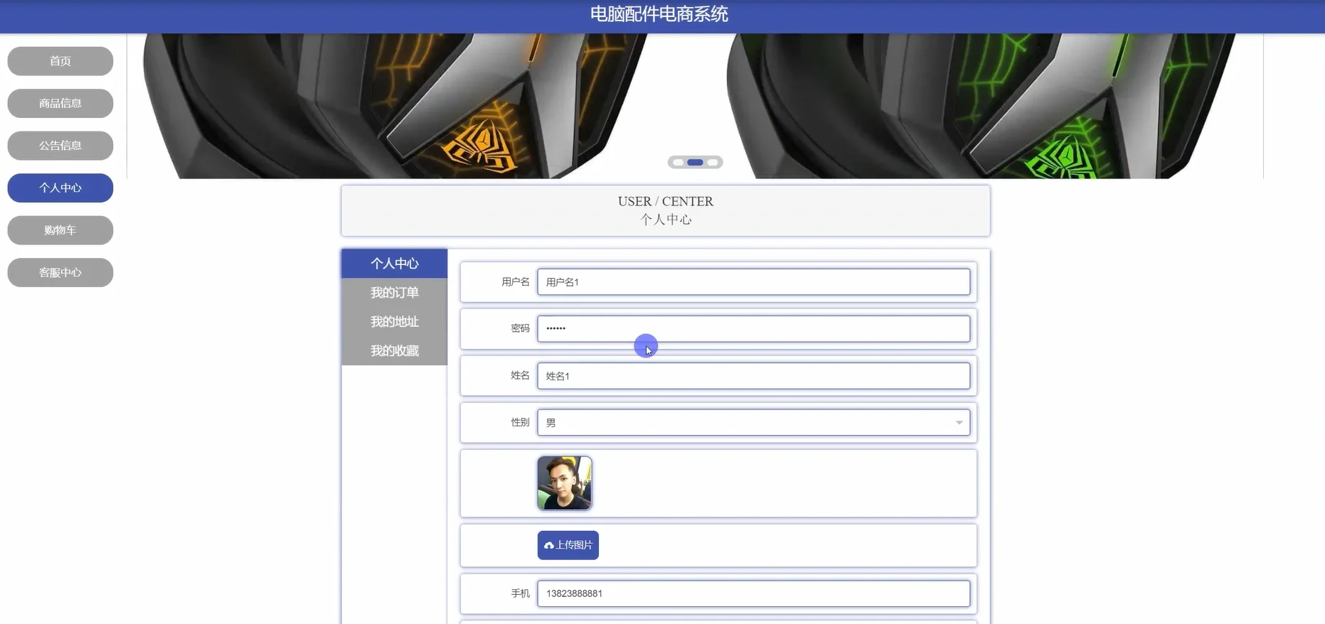Select the active middle carousel indicator
This screenshot has height=624, width=1325.
pyautogui.click(x=695, y=163)
